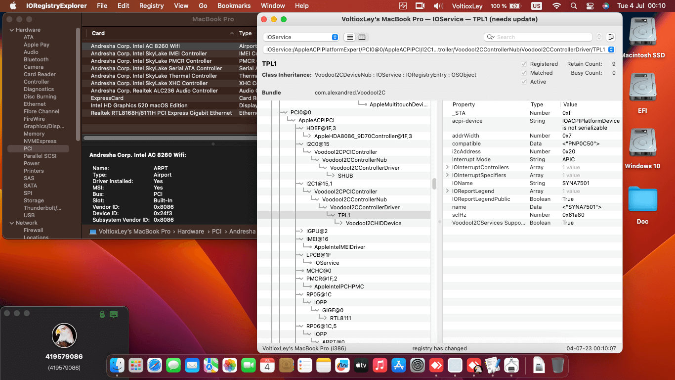
Task: Open System Settings in the Dock
Action: 418,366
